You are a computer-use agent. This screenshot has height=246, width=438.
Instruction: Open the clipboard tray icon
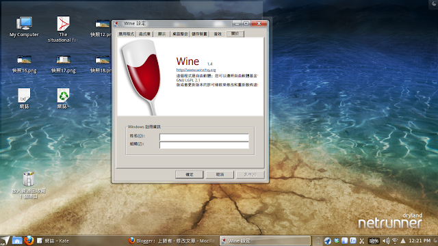click(x=345, y=241)
